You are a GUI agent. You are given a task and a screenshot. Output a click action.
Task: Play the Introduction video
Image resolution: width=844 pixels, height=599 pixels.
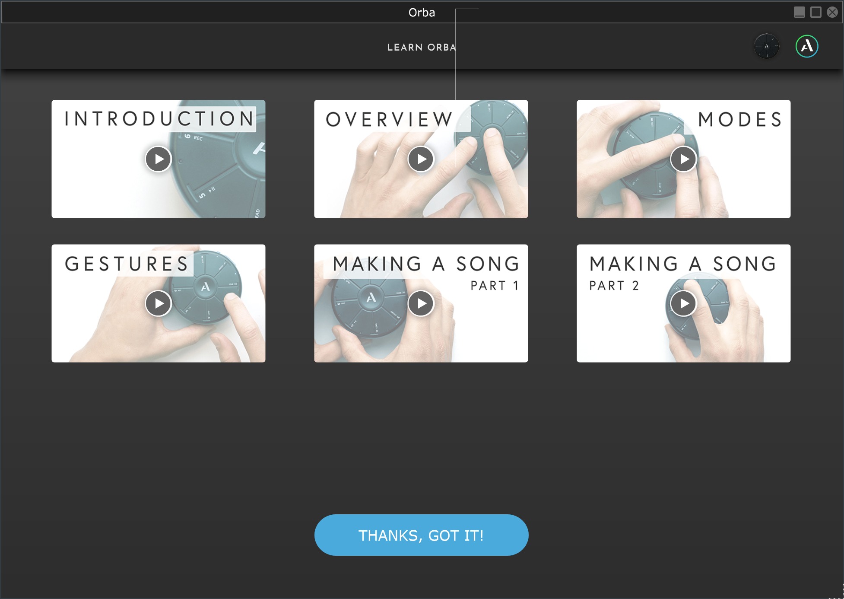point(159,159)
